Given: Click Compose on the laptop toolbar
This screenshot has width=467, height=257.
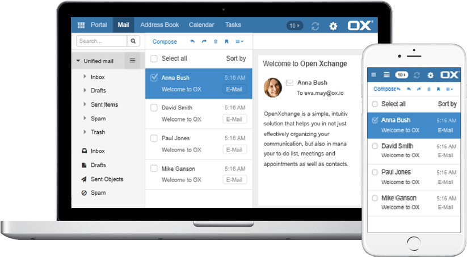Looking at the screenshot, I should pos(165,41).
